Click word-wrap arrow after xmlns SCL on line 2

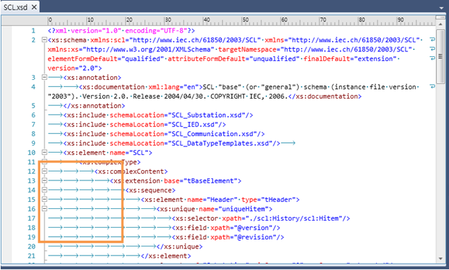coord(432,40)
